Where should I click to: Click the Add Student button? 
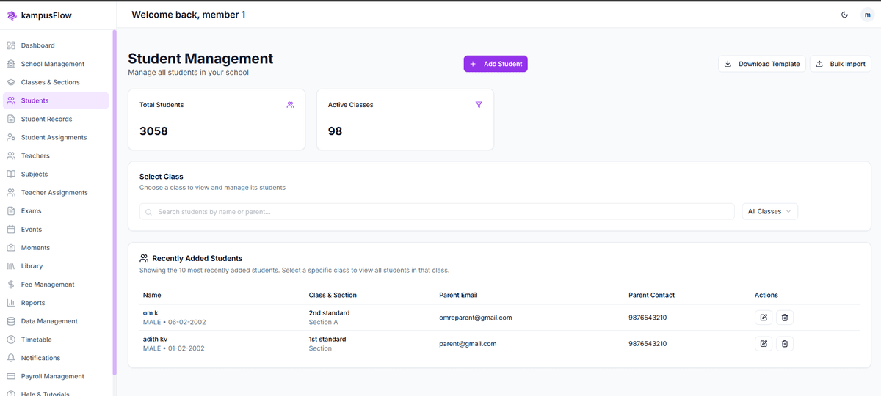coord(496,64)
